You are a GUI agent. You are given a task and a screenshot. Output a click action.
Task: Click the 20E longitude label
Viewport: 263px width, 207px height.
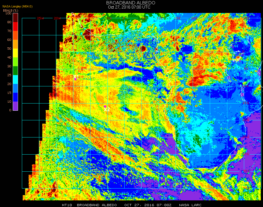[194, 18]
